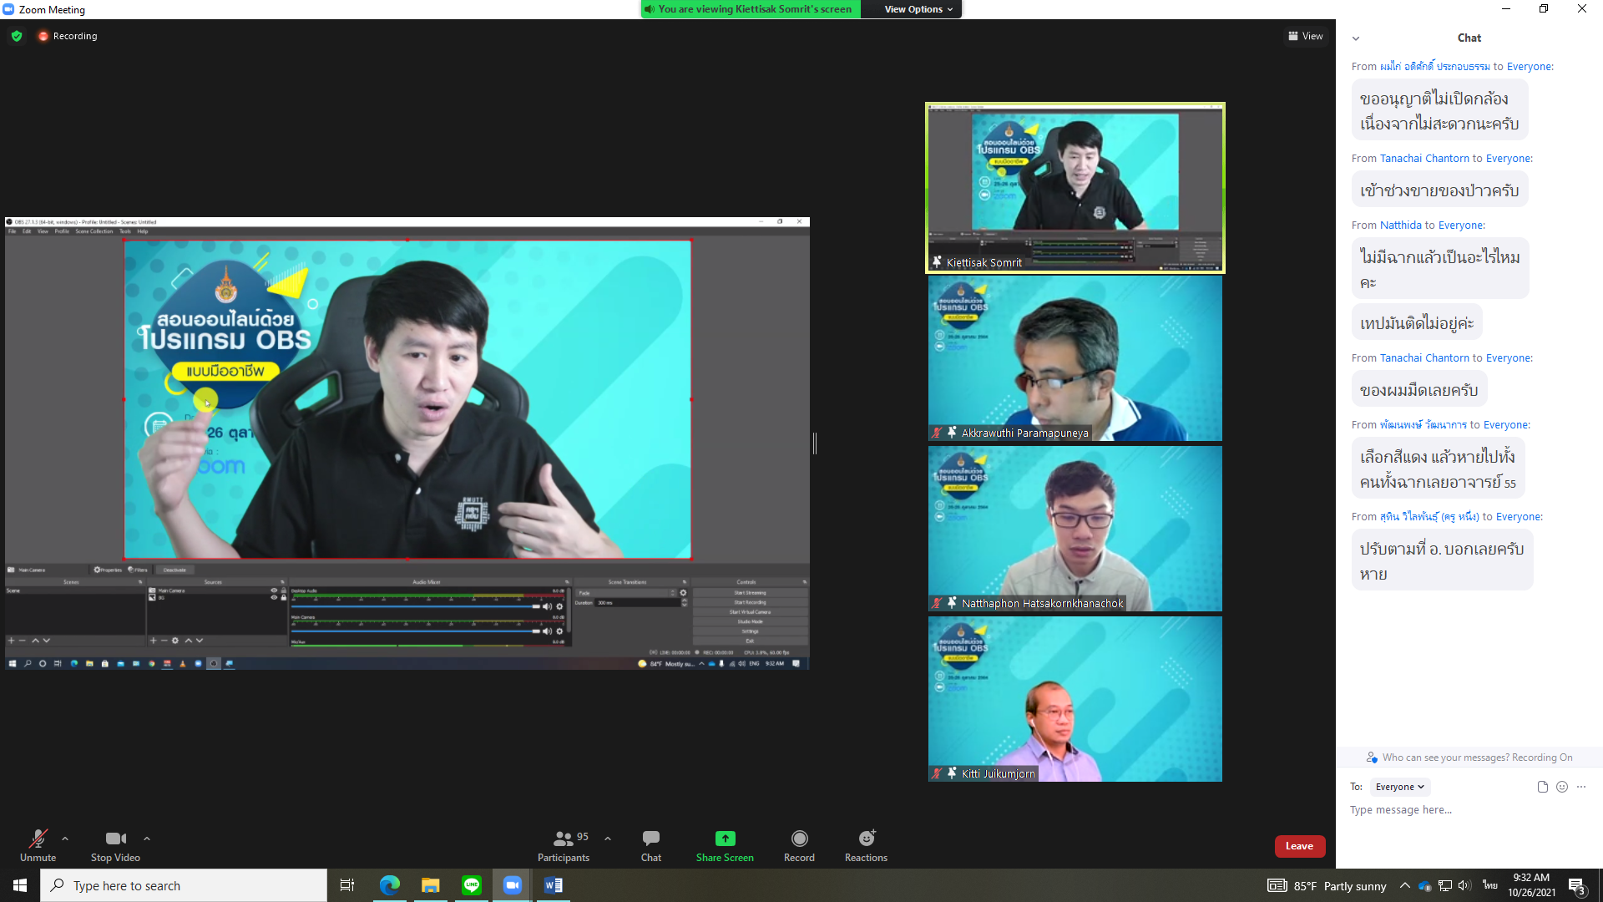This screenshot has width=1603, height=902.
Task: Open the chat more options ellipsis
Action: pyautogui.click(x=1581, y=787)
